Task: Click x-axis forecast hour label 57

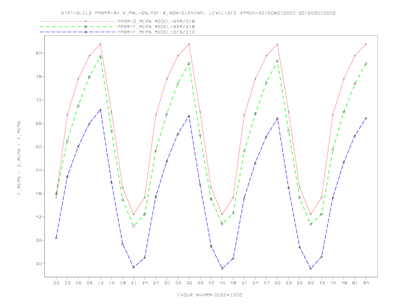Action: pyautogui.click(x=267, y=283)
